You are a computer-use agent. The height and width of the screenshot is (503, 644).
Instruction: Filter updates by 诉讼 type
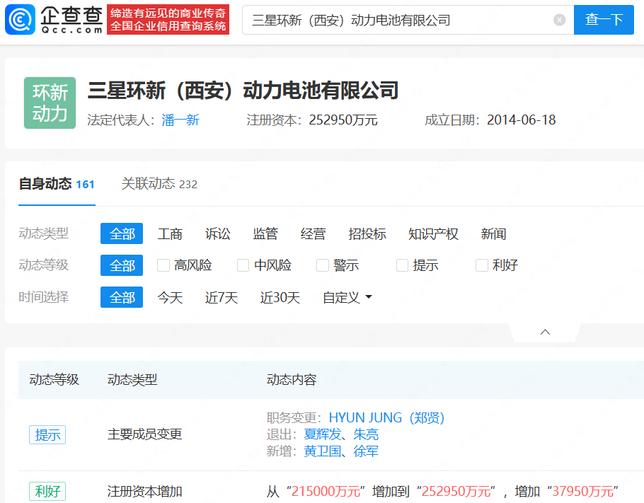pyautogui.click(x=217, y=233)
